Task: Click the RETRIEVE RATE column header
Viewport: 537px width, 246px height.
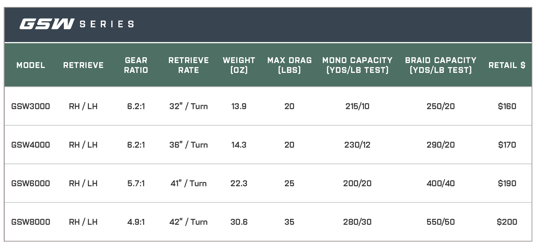Action: click(x=189, y=65)
